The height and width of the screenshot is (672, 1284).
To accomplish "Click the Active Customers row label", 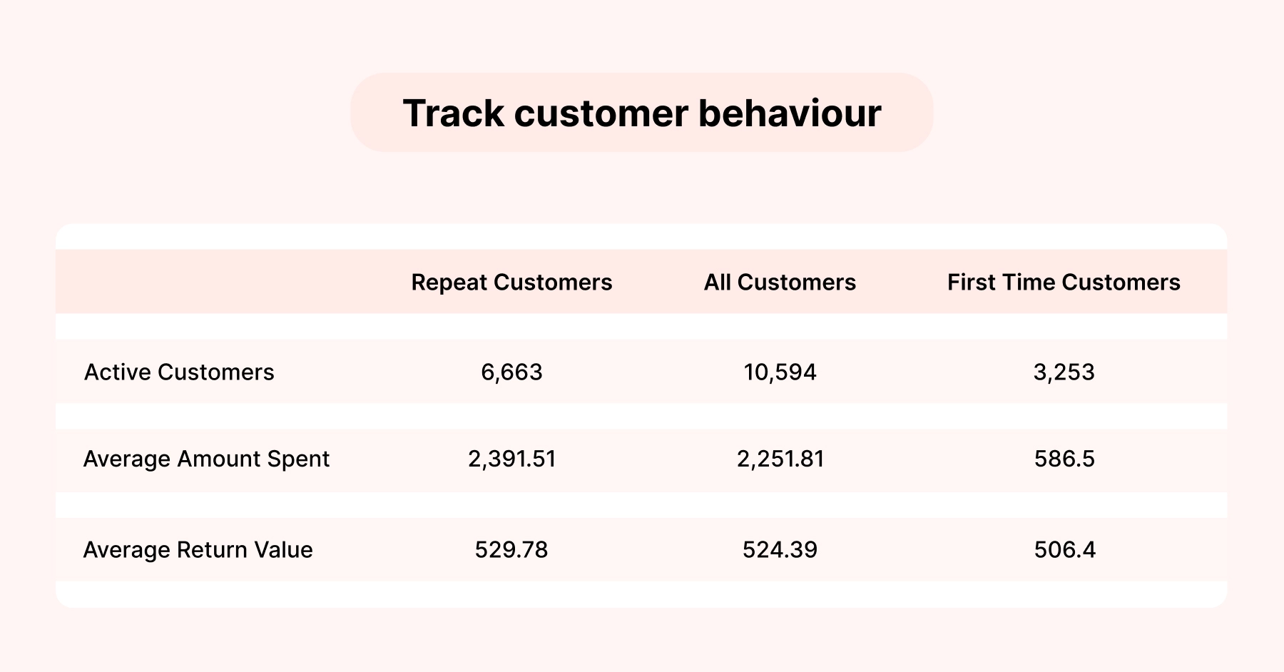I will pos(179,372).
